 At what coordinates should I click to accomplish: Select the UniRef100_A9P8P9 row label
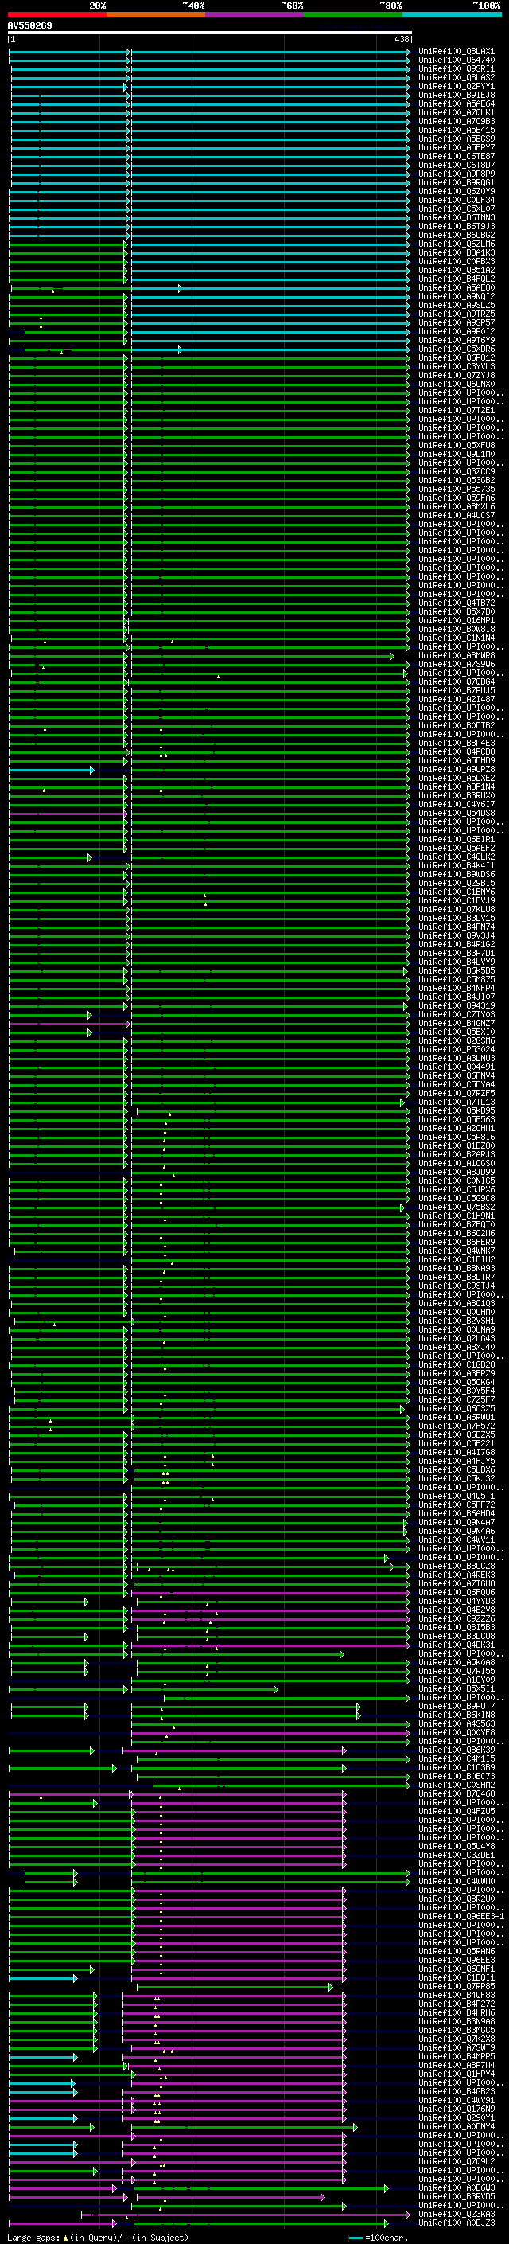[456, 174]
